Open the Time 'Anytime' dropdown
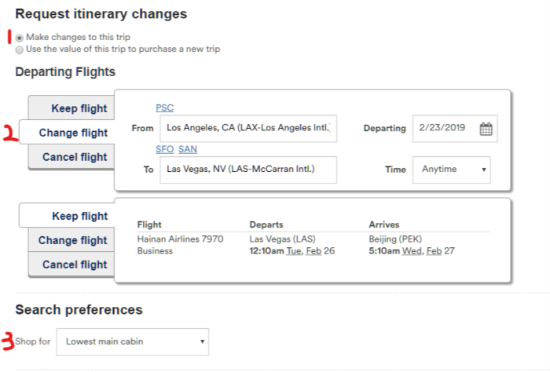The width and height of the screenshot is (550, 372). tap(451, 170)
